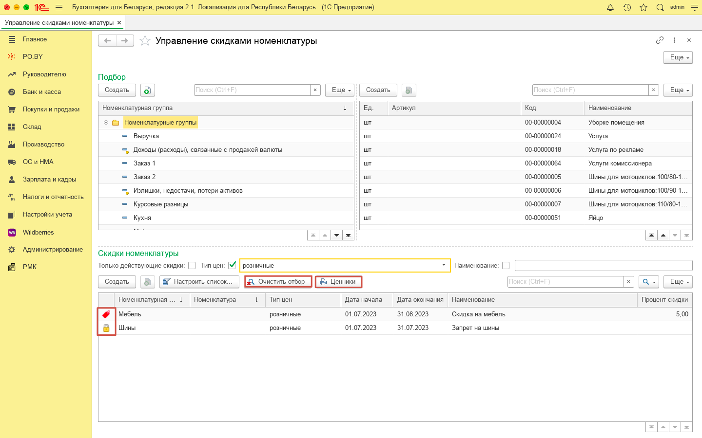Click the lock icon in Шины row

pyautogui.click(x=106, y=328)
